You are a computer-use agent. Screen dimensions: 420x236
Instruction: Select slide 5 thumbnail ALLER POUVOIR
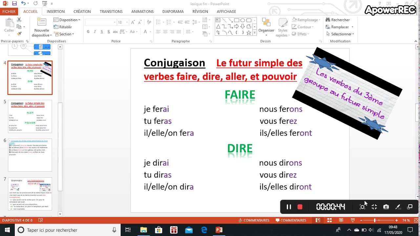(x=30, y=116)
